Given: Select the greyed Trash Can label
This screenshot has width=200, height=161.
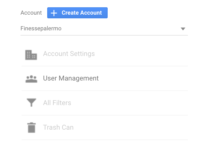Looking at the screenshot, I should tap(58, 127).
